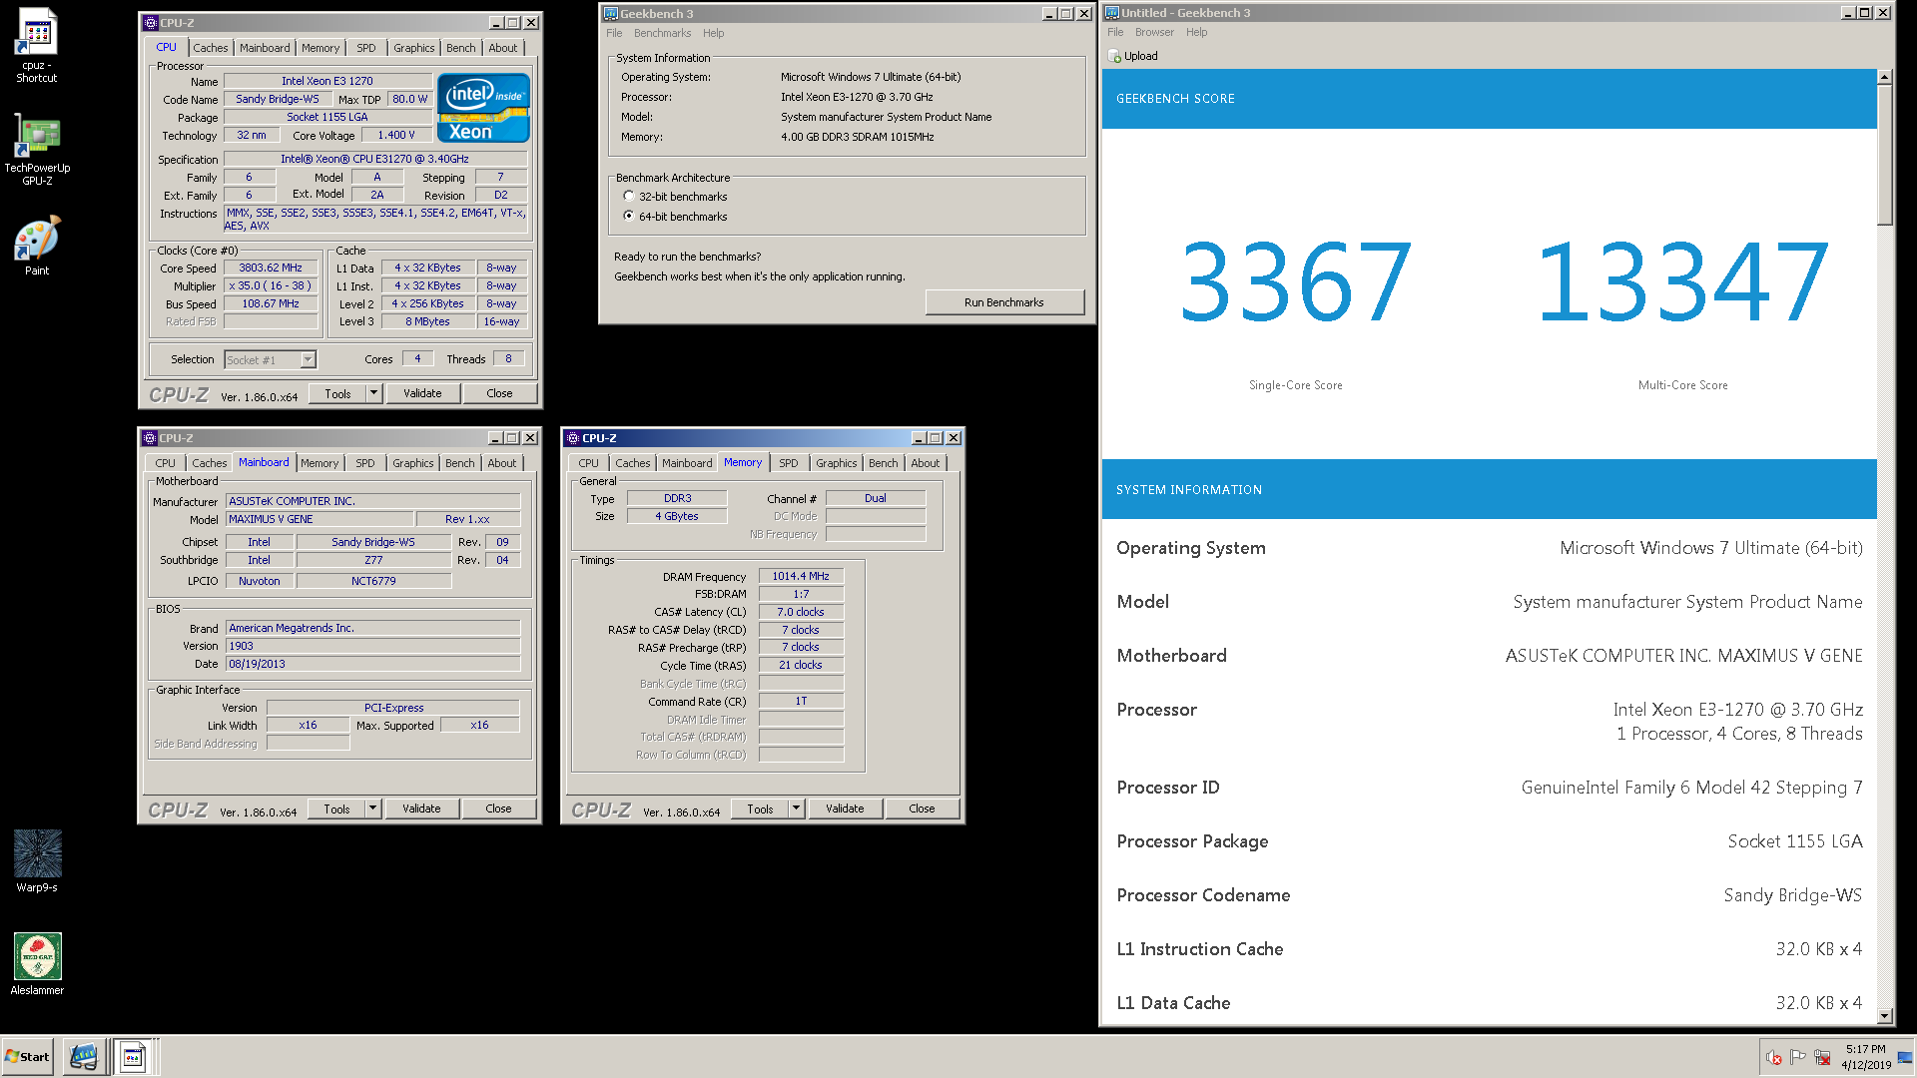Click the Core Speed 3803.62 MHz field
Image resolution: width=1917 pixels, height=1078 pixels.
click(x=271, y=268)
